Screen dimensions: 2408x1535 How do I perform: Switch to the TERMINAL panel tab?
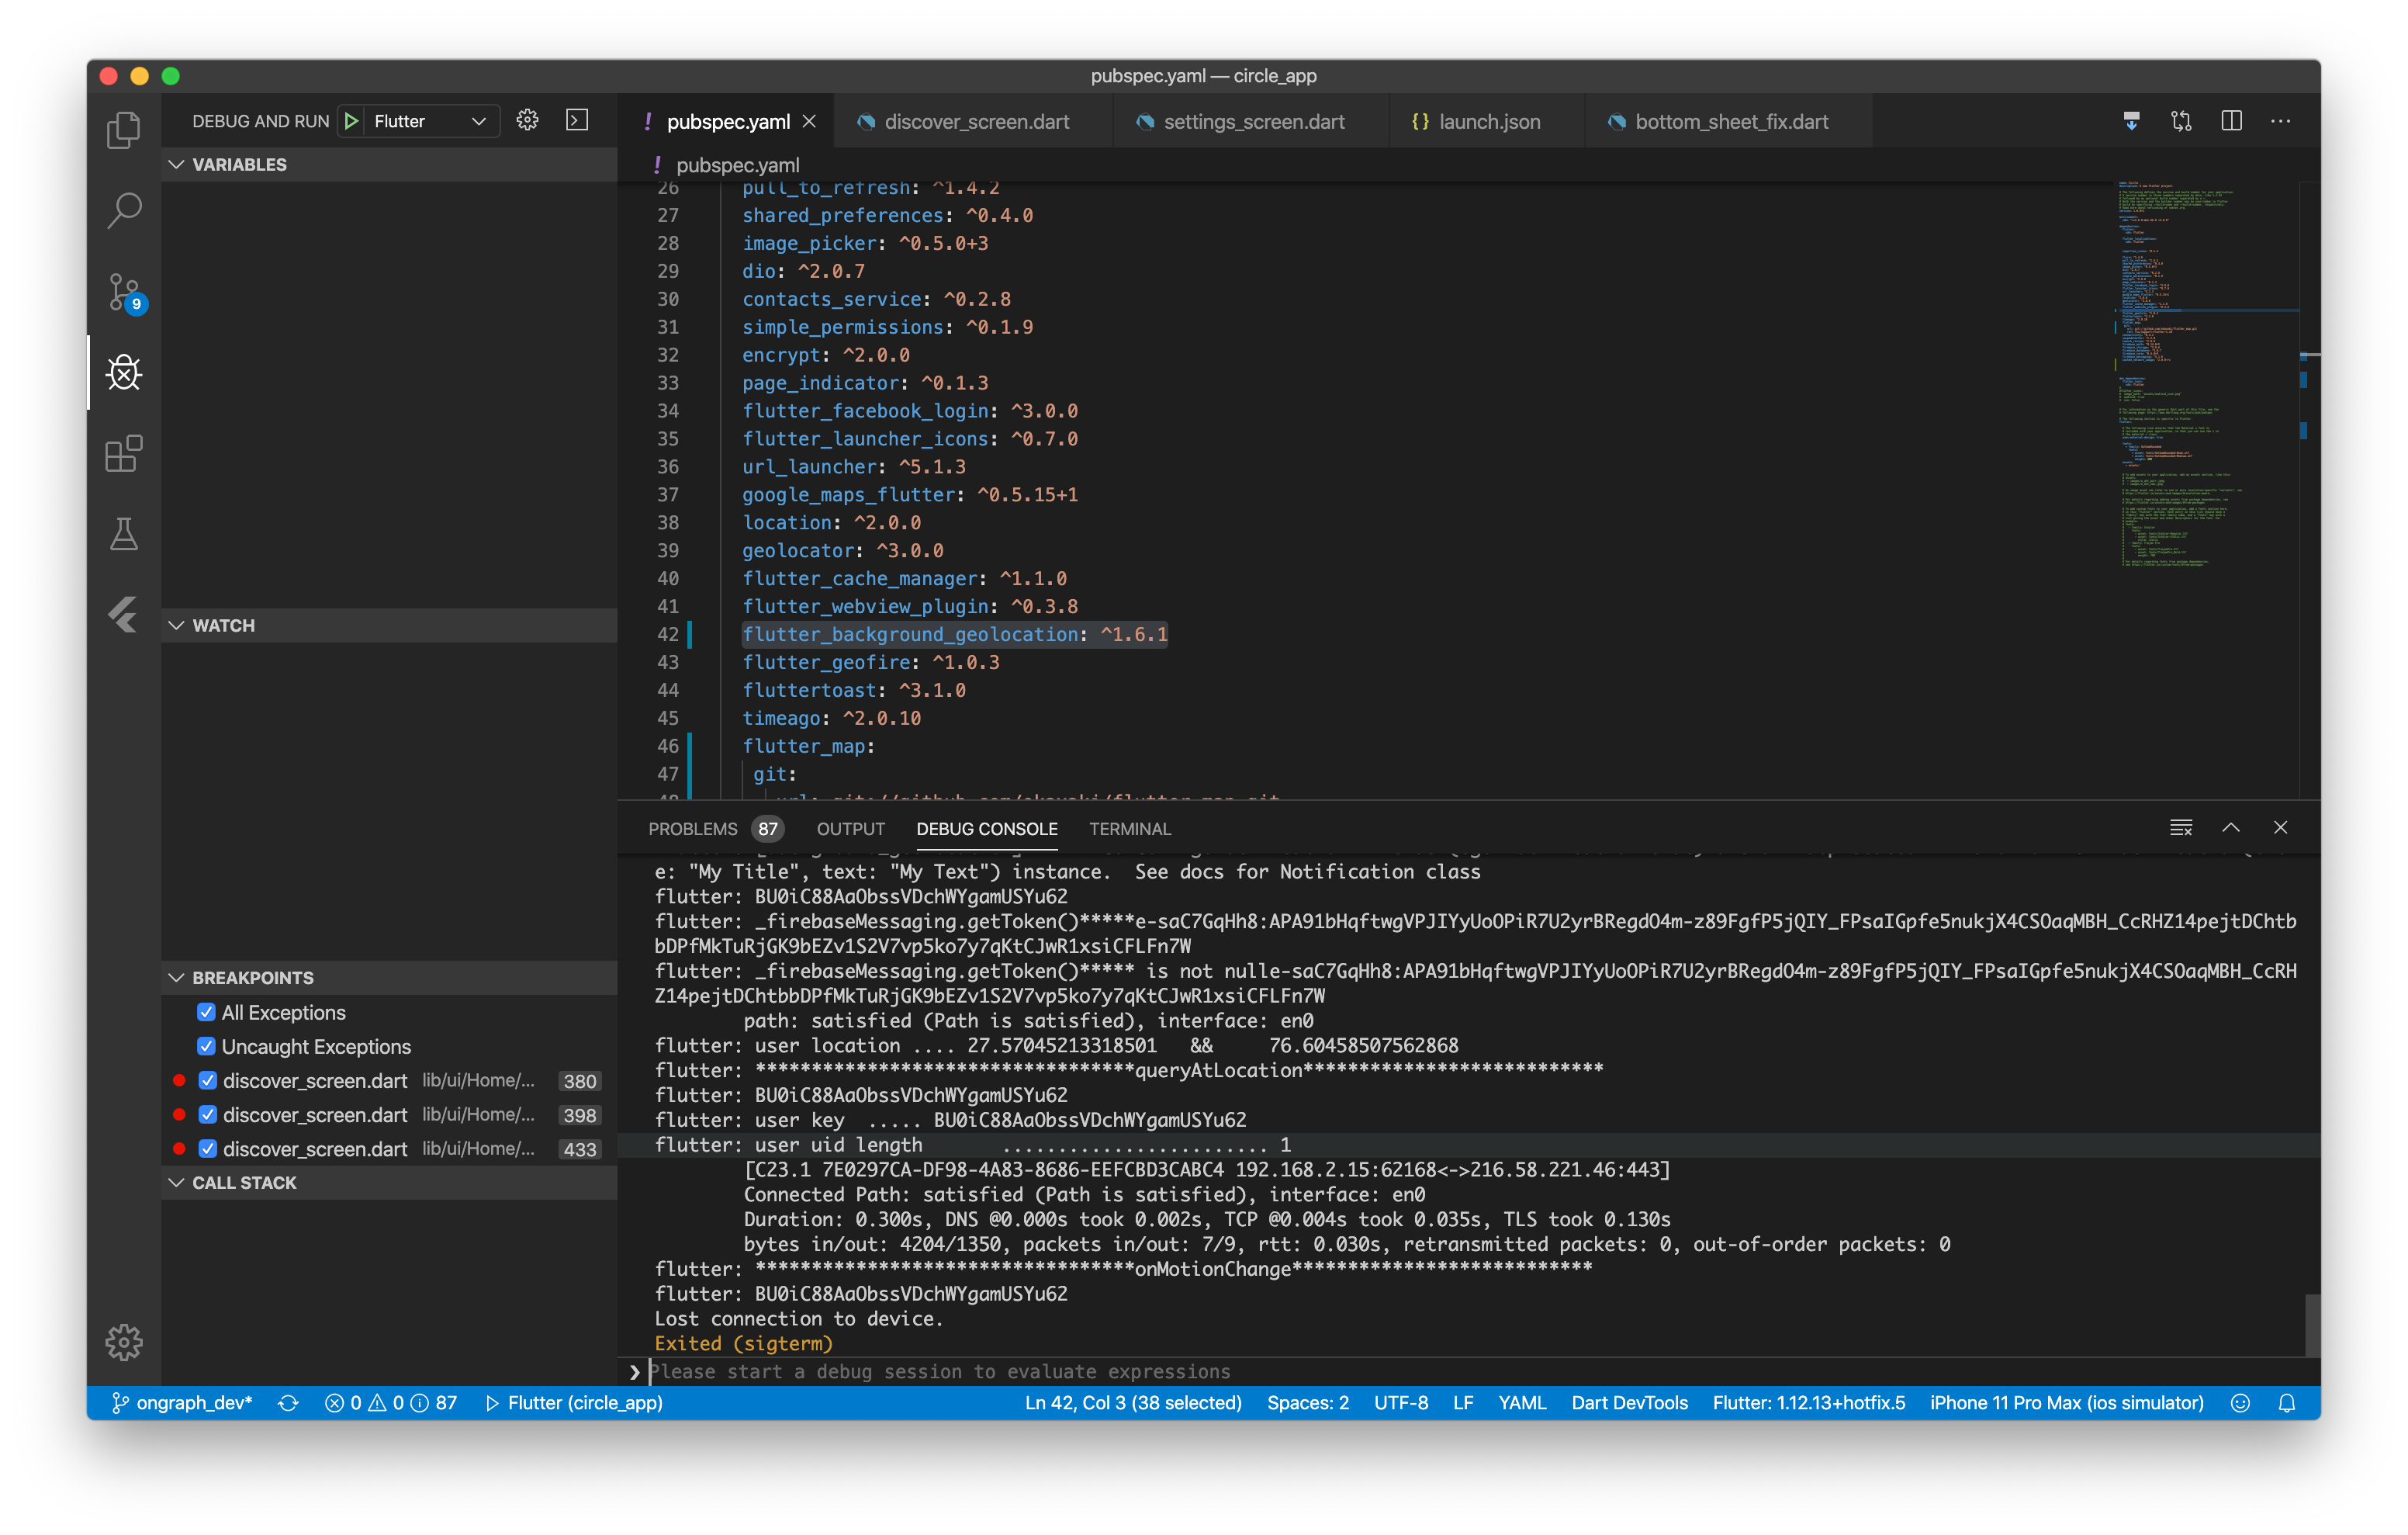(1129, 829)
